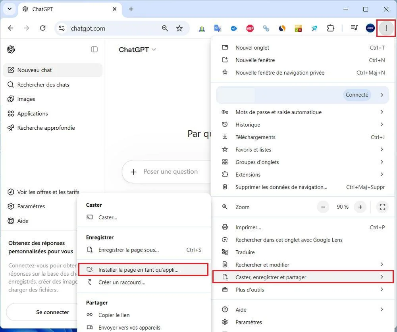Click Voir les offres et les tarifs
The height and width of the screenshot is (332, 397).
tap(44, 192)
